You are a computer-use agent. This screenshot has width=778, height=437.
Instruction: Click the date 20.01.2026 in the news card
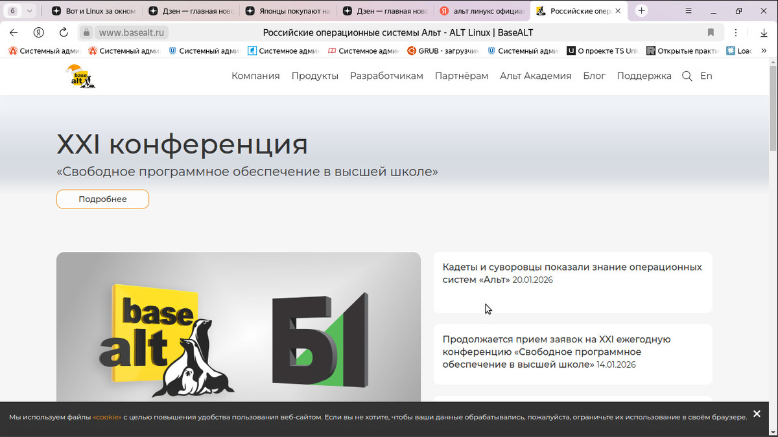point(532,280)
